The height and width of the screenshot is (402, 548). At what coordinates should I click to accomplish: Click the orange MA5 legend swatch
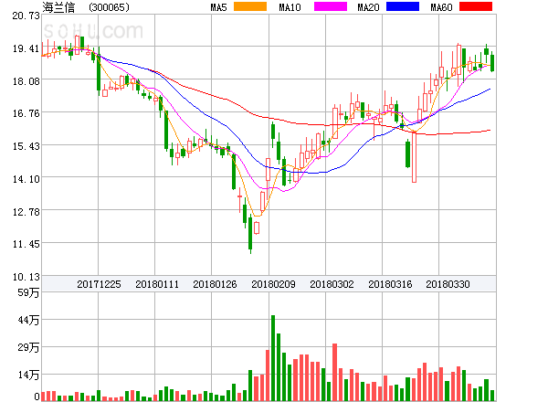pyautogui.click(x=250, y=6)
